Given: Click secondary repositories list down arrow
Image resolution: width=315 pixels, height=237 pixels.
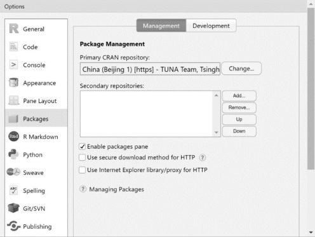Looking at the screenshot, I should [216, 132].
